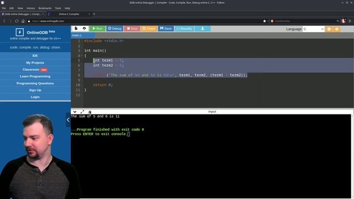Toggle the fold arrow beside line 4

point(81,56)
